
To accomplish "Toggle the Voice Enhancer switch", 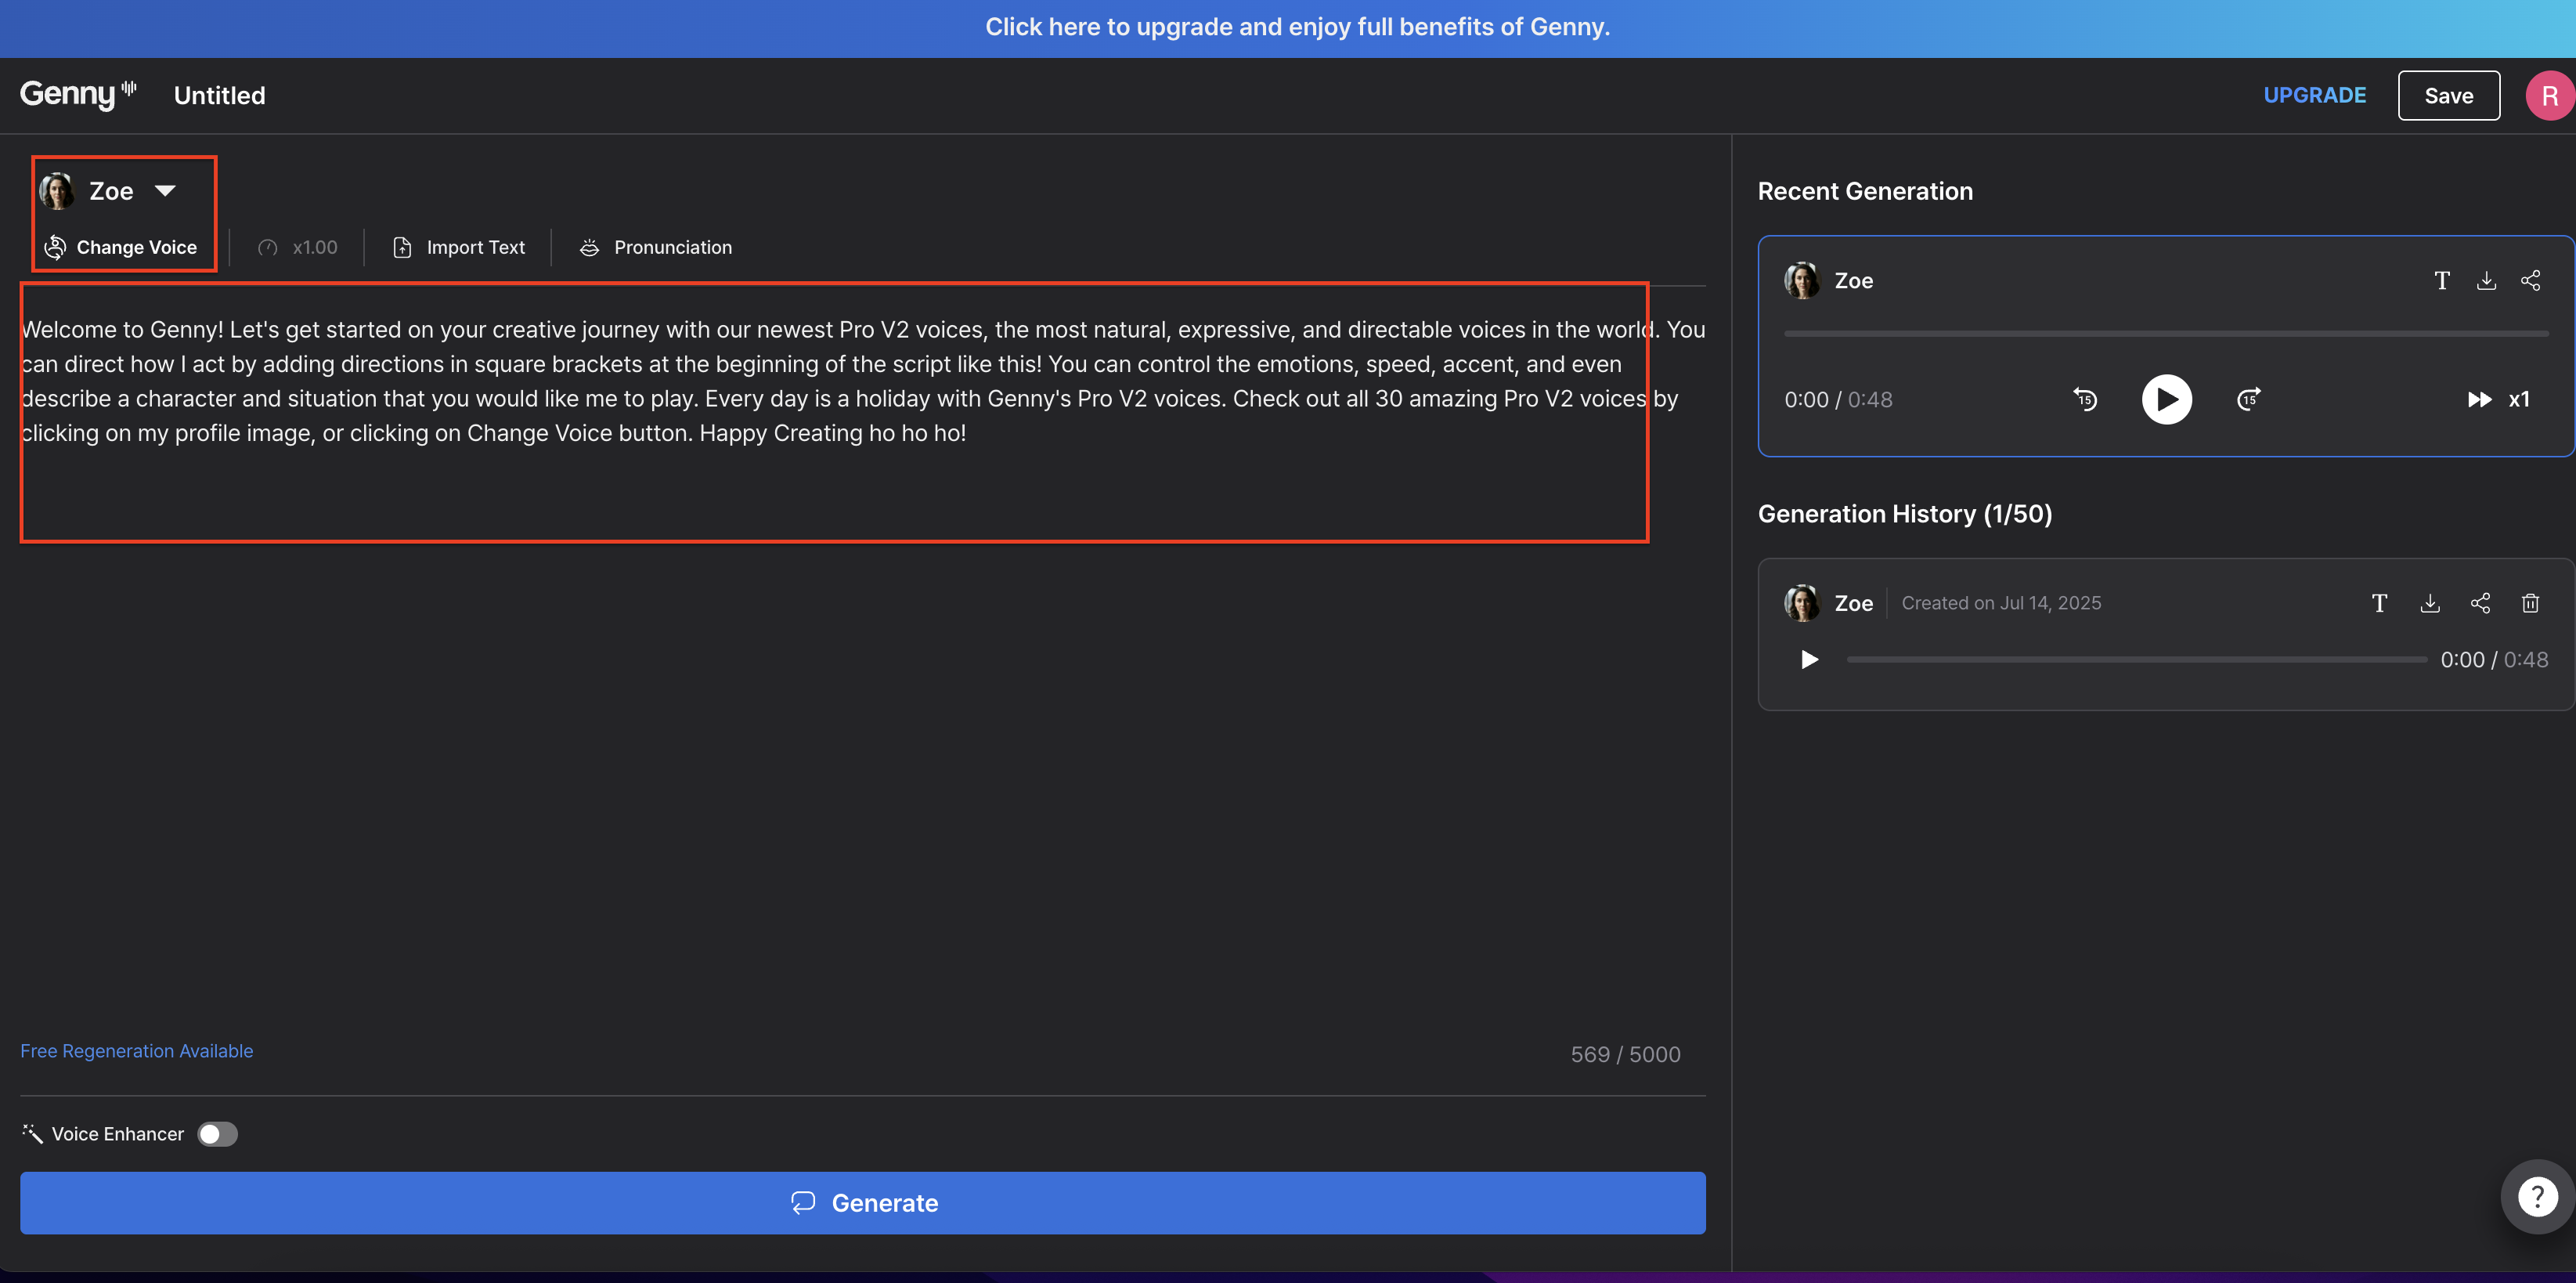I will [x=217, y=1134].
